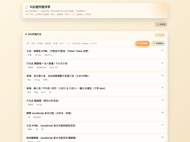Open question 生成 HTML(JavaScript 基本功能詳細版頁面)
Screen dimensions: 190x142
point(95,128)
